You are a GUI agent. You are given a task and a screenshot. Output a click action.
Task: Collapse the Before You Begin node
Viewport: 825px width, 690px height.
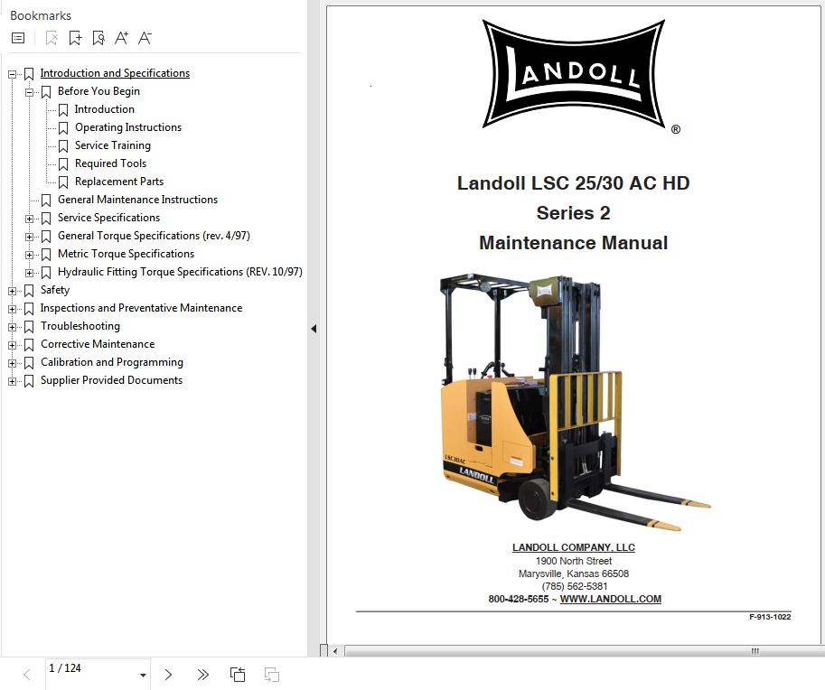tap(30, 92)
